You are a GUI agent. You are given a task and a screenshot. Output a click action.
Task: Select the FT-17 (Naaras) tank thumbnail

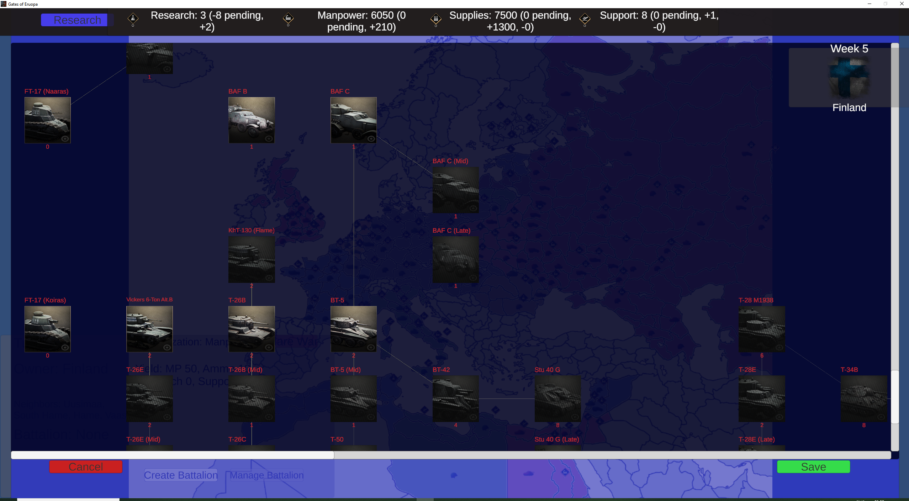pyautogui.click(x=48, y=120)
